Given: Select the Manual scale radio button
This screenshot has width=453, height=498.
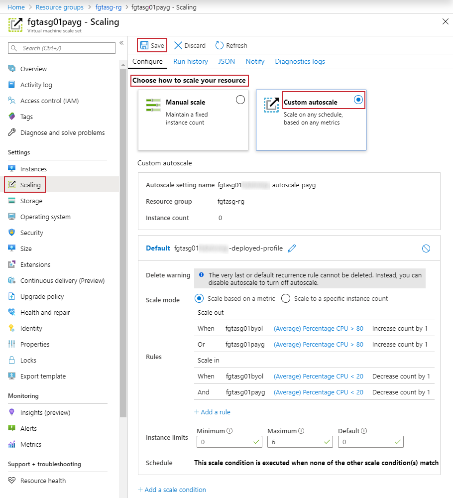Looking at the screenshot, I should 240,100.
